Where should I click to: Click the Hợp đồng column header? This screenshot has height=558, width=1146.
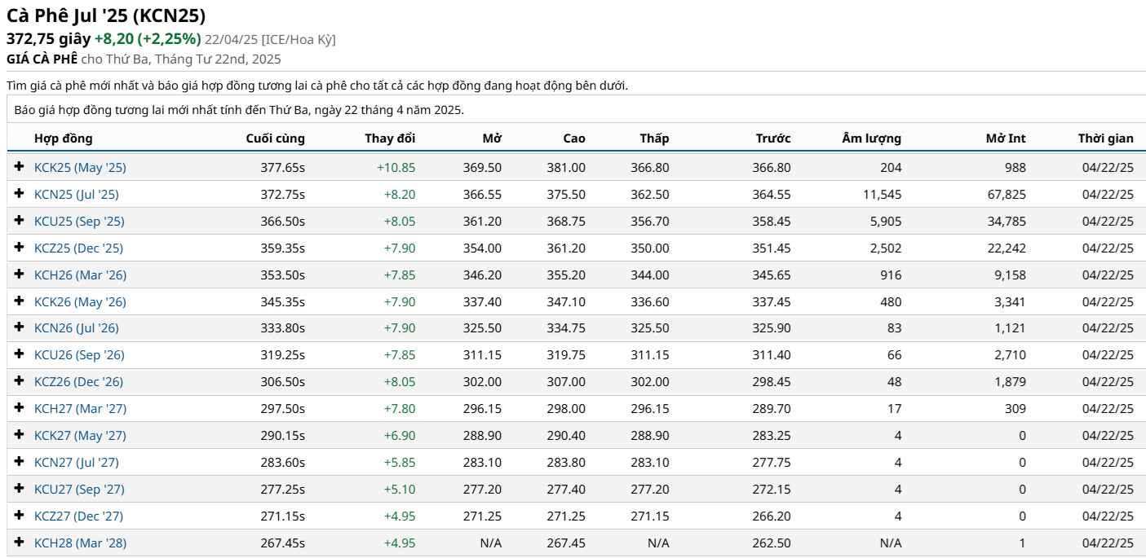pos(64,138)
